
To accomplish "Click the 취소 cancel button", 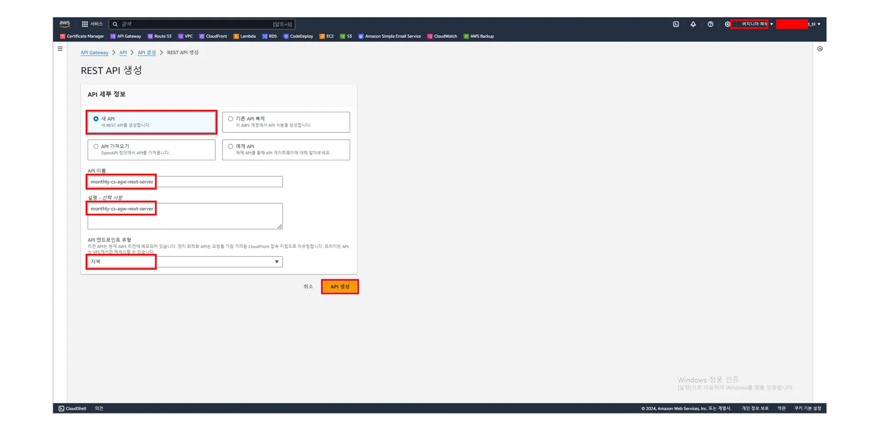I will click(308, 287).
